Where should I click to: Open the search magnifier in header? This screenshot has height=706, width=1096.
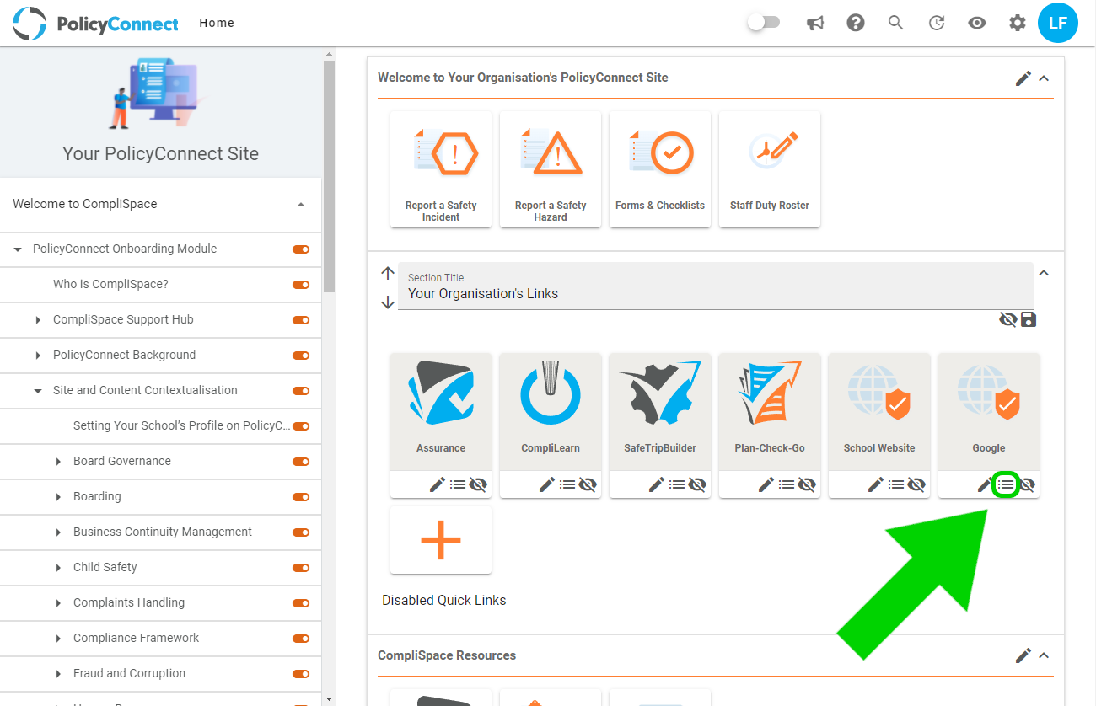(896, 24)
